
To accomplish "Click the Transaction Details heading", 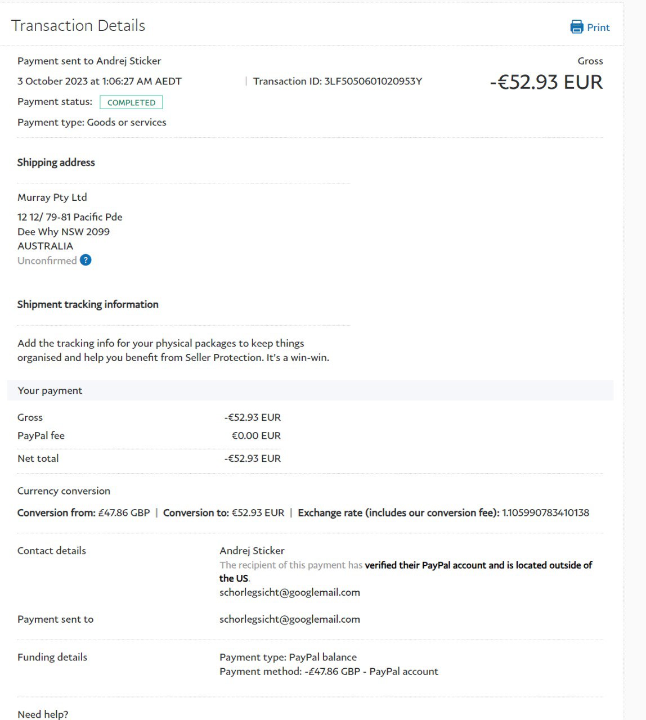I will (x=78, y=26).
